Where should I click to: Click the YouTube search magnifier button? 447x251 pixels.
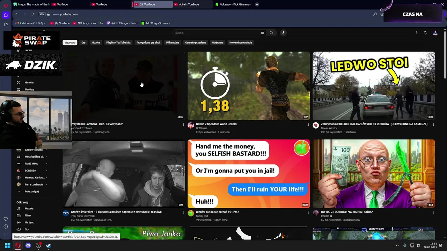[x=271, y=33]
